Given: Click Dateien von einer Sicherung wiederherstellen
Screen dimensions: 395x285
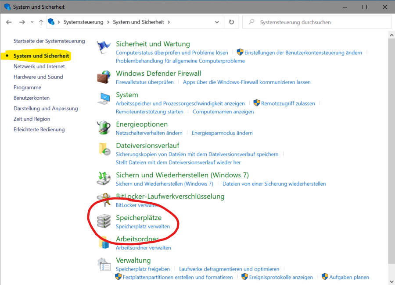Looking at the screenshot, I should tap(274, 184).
